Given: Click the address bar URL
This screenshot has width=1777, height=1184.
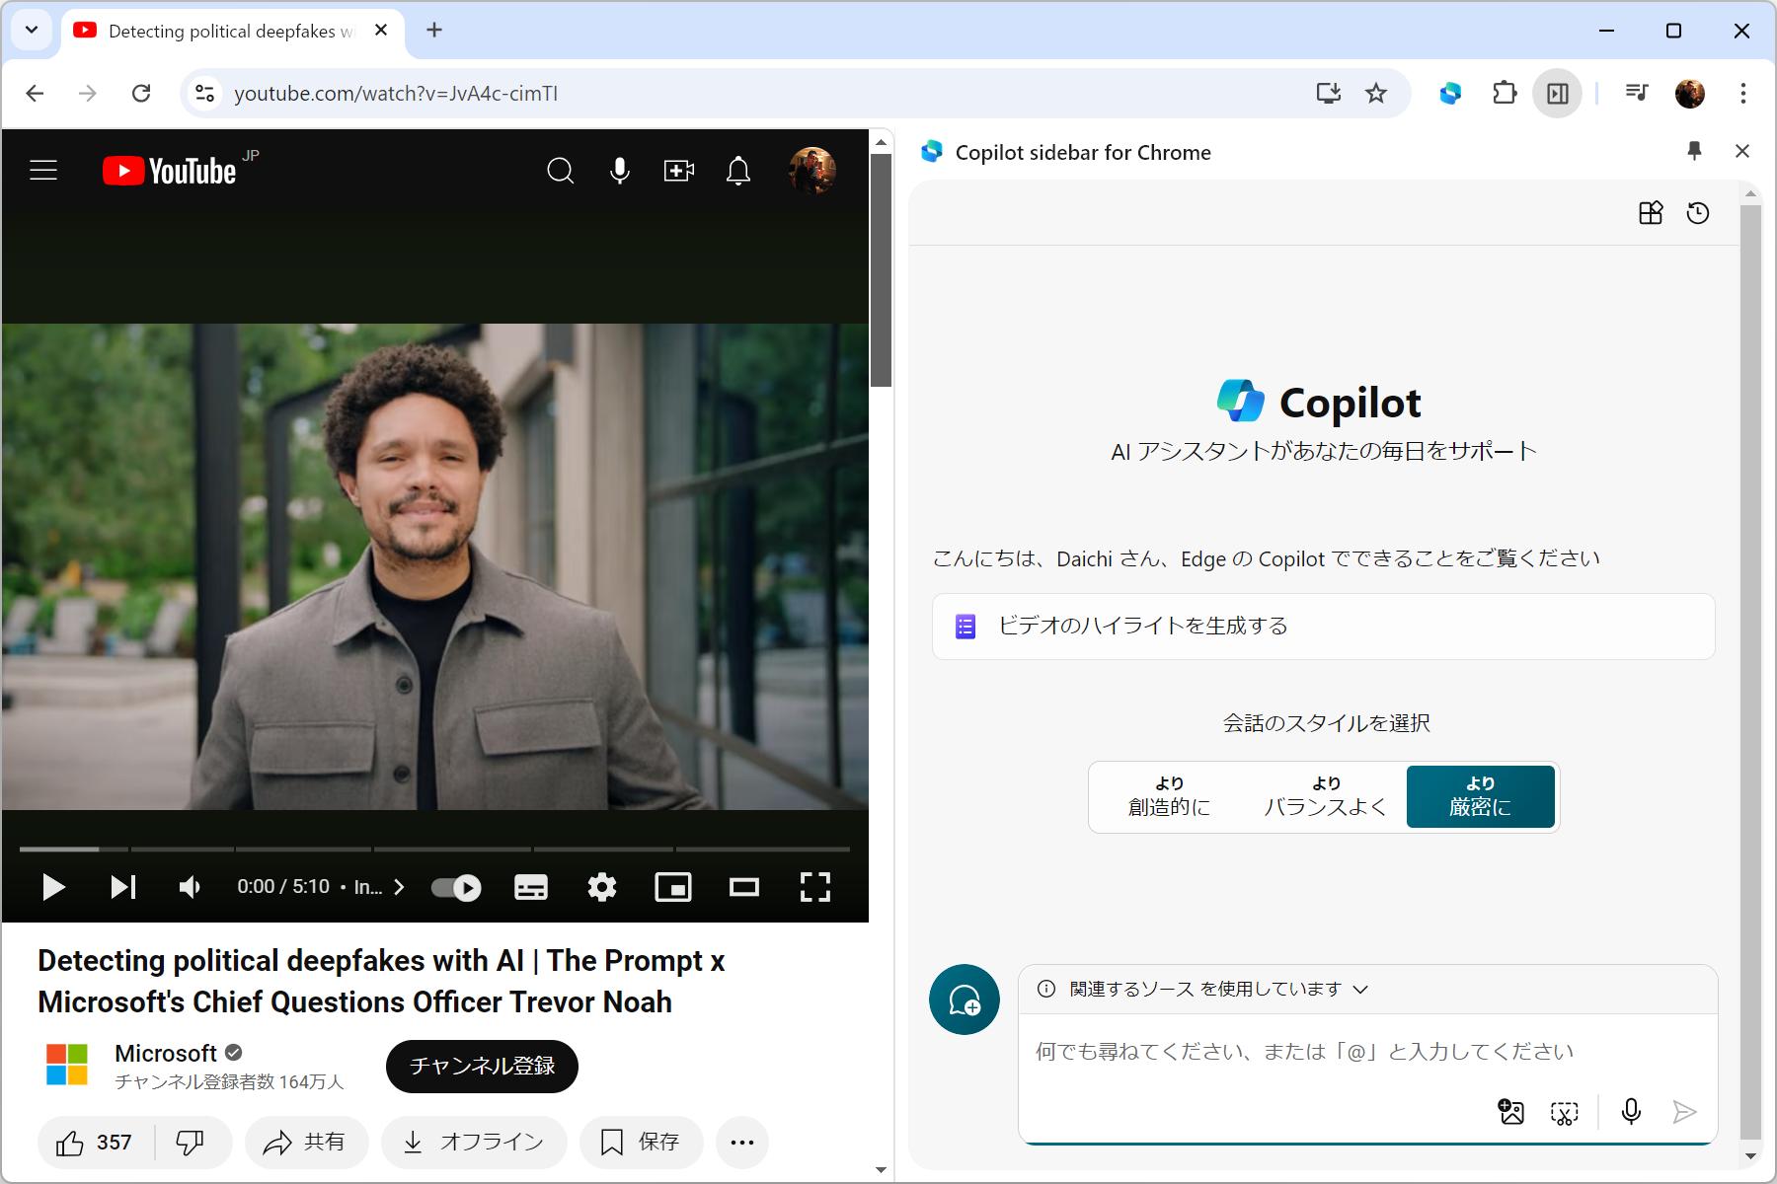Looking at the screenshot, I should tap(396, 94).
